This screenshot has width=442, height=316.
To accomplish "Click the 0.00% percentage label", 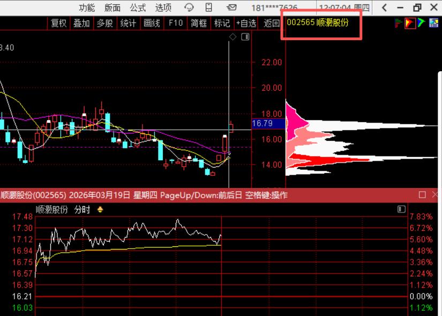I will (421, 296).
